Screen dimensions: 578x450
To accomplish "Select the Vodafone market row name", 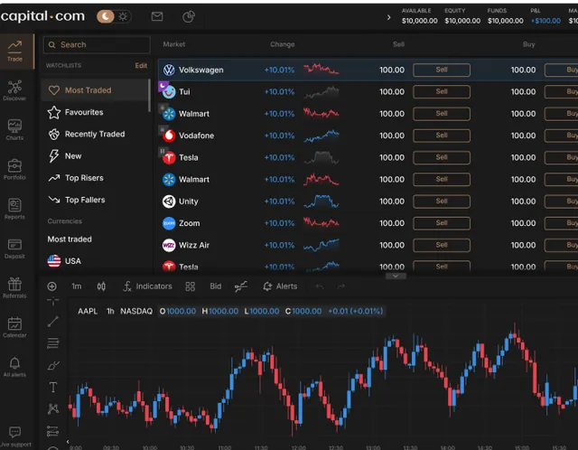I will coord(196,136).
